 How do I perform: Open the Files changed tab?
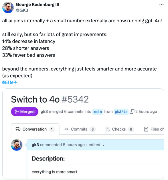154,129
